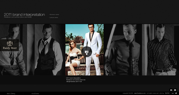Click the small bars icon in footer
Screen dimensions: 179x95
pos(173,93)
